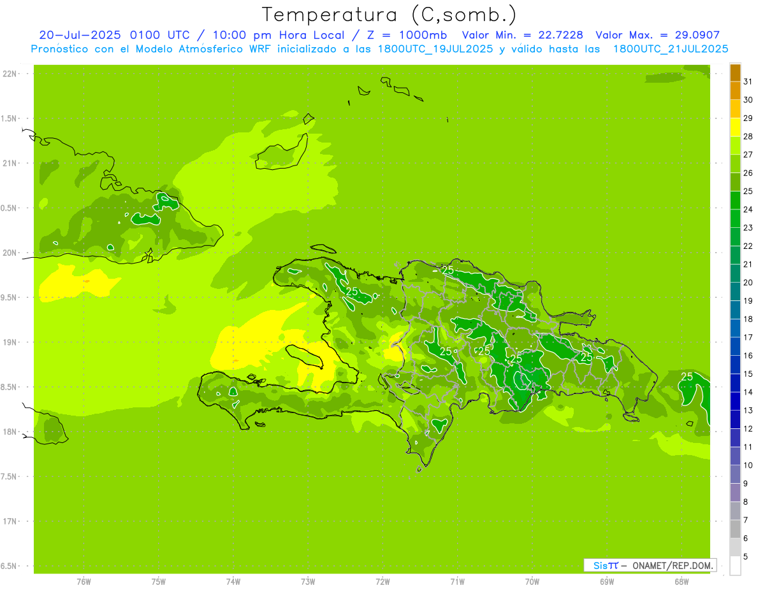Select the WRF 'Pronóstico con el Modelo' line
Screen dimensions: 765x590
379,49
